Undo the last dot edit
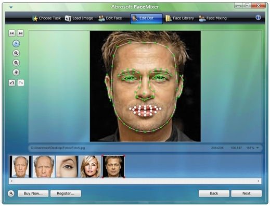The width and height of the screenshot is (270, 206). (12, 83)
